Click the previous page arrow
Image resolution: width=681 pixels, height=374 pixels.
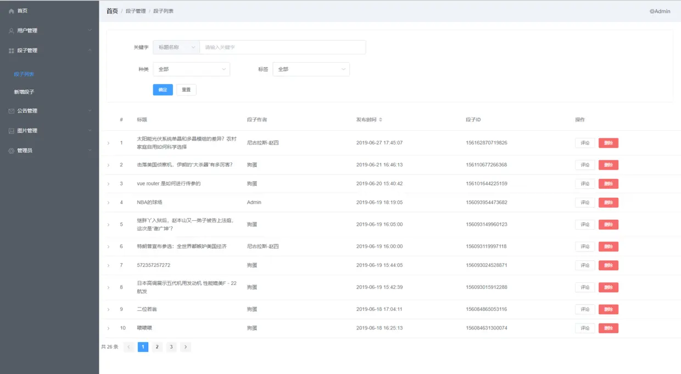129,347
